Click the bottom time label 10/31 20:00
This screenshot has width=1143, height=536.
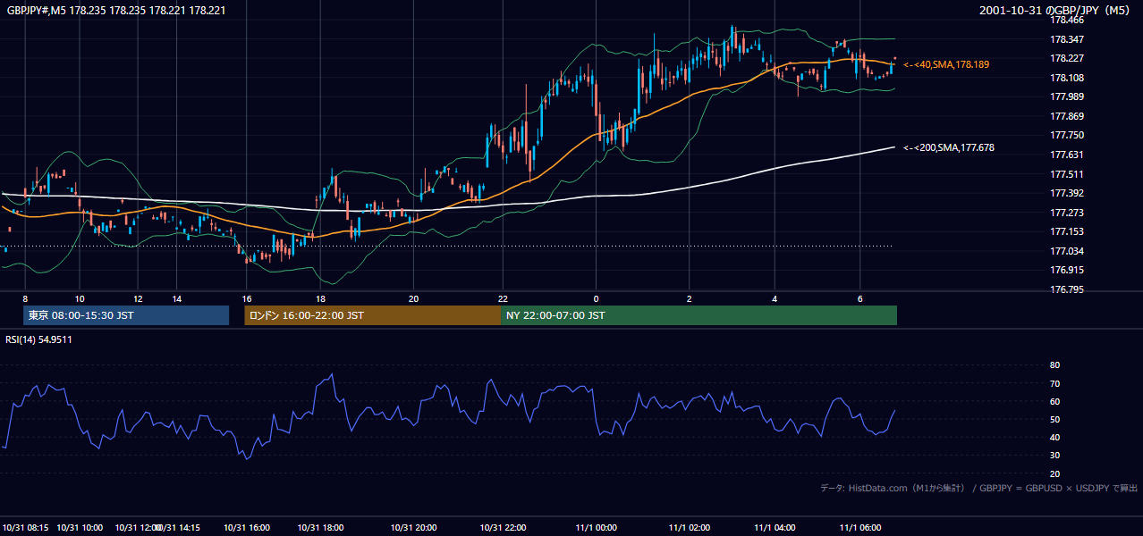[413, 527]
